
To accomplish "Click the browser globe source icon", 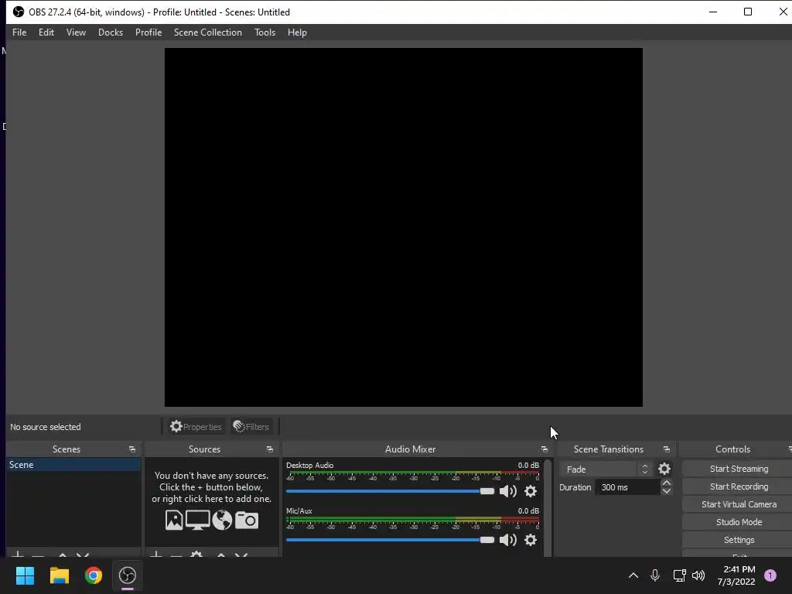I will pos(222,520).
